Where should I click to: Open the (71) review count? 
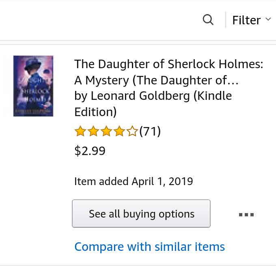pos(150,132)
